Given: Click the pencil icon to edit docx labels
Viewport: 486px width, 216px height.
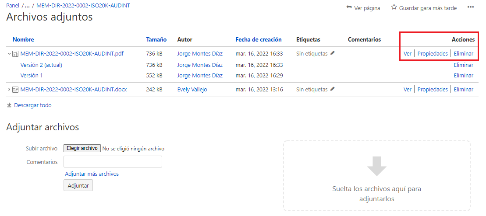Looking at the screenshot, I should pos(333,89).
